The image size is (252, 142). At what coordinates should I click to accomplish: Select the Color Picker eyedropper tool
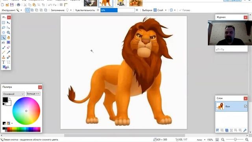click(8, 52)
